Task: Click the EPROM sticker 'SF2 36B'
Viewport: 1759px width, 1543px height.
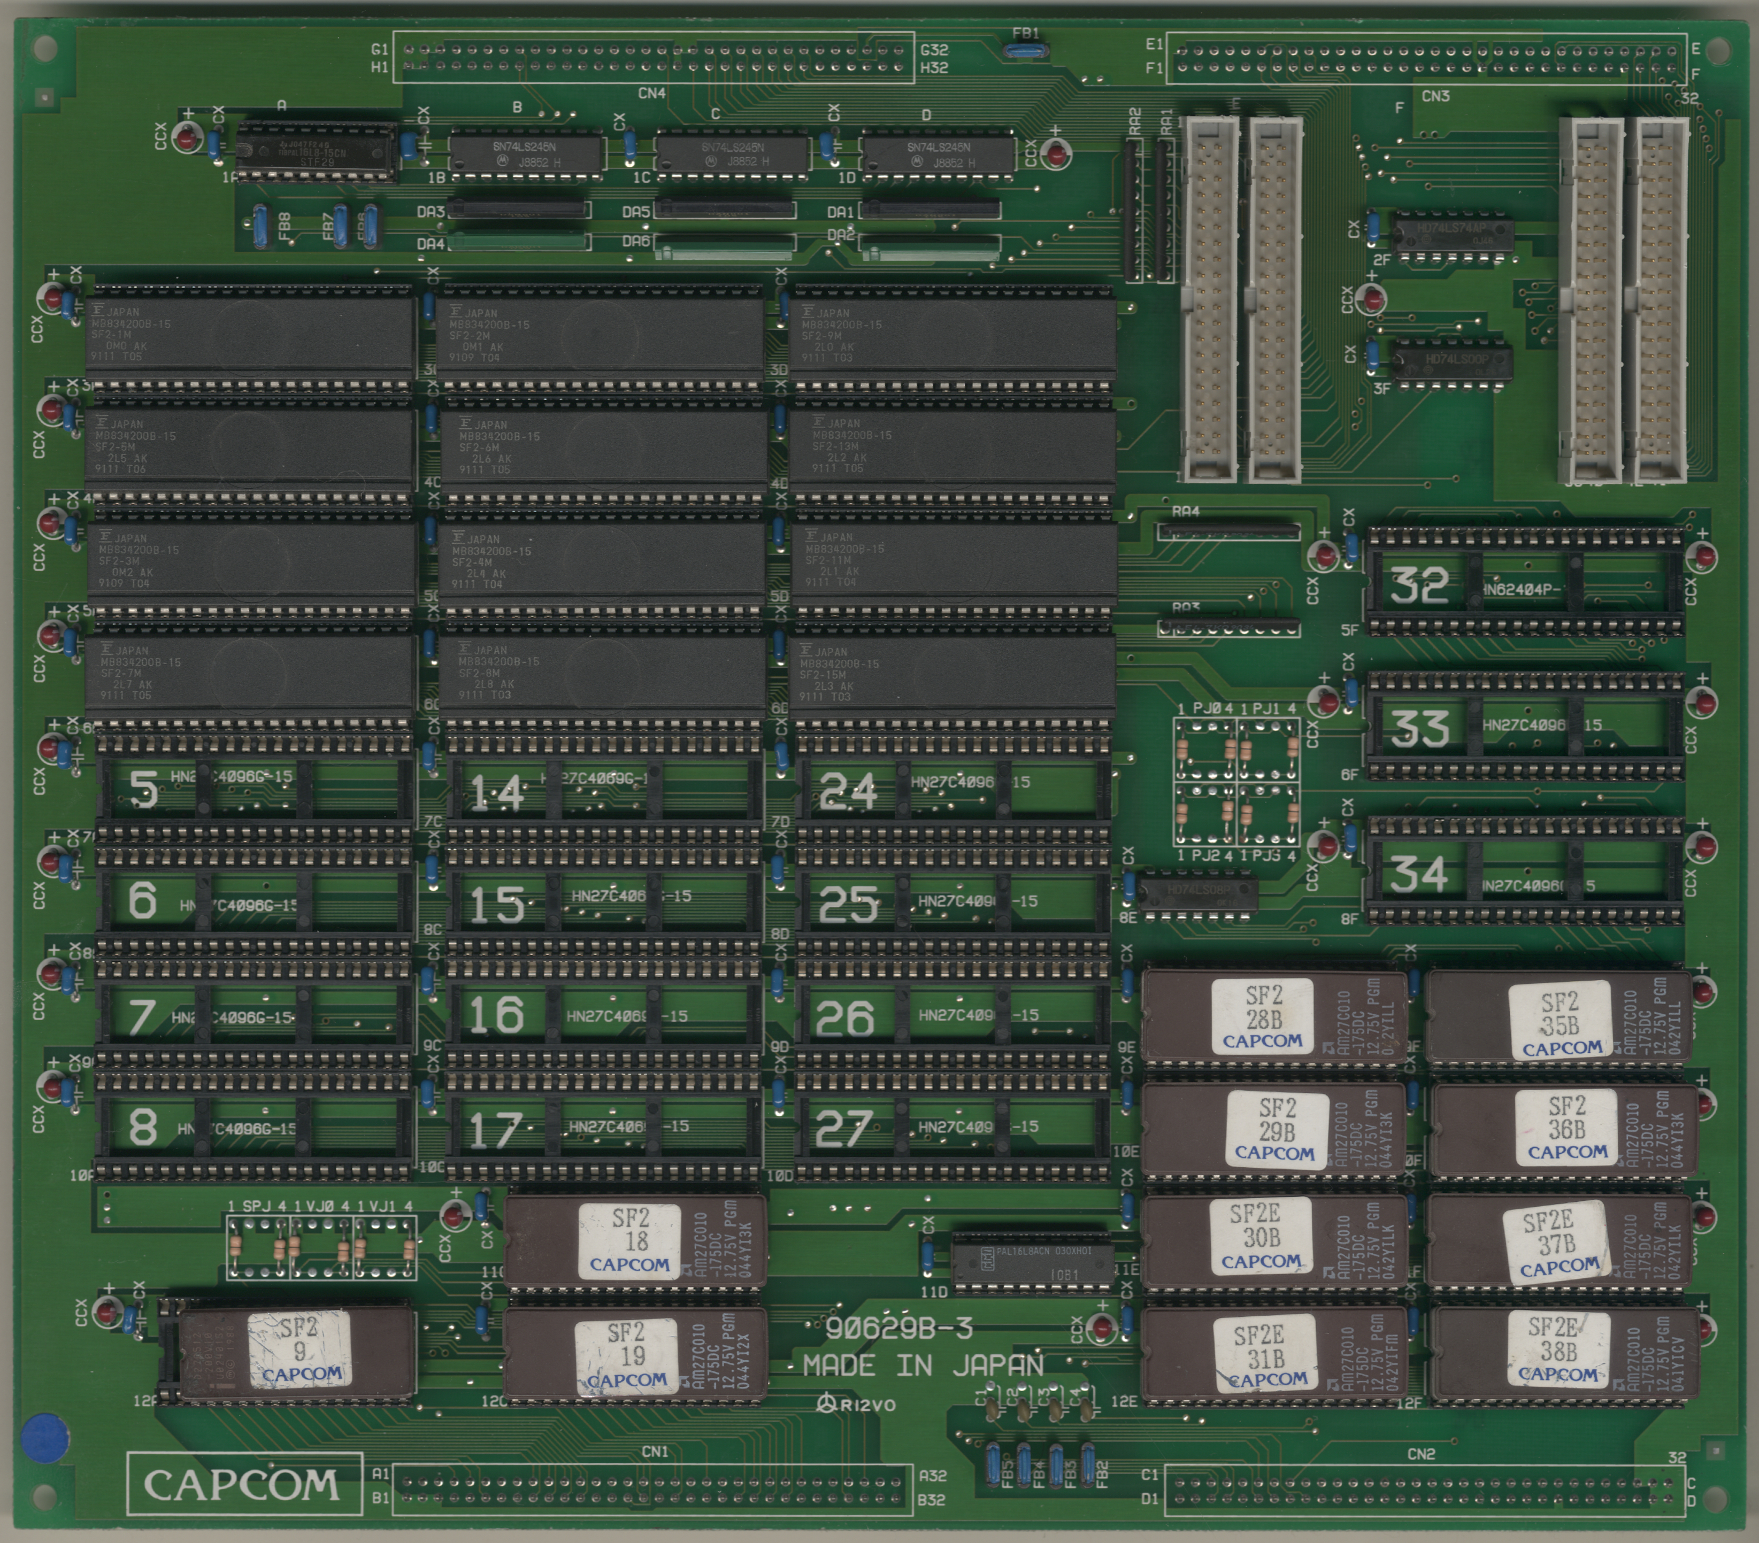Action: [1567, 1128]
